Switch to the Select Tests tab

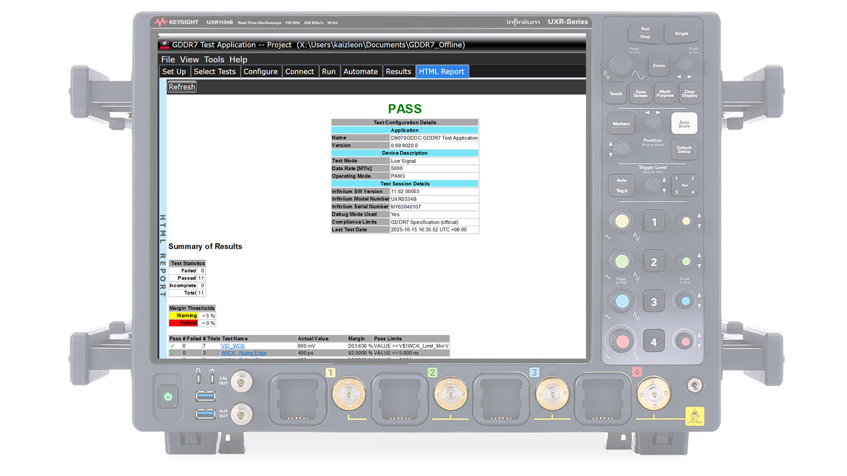(214, 71)
